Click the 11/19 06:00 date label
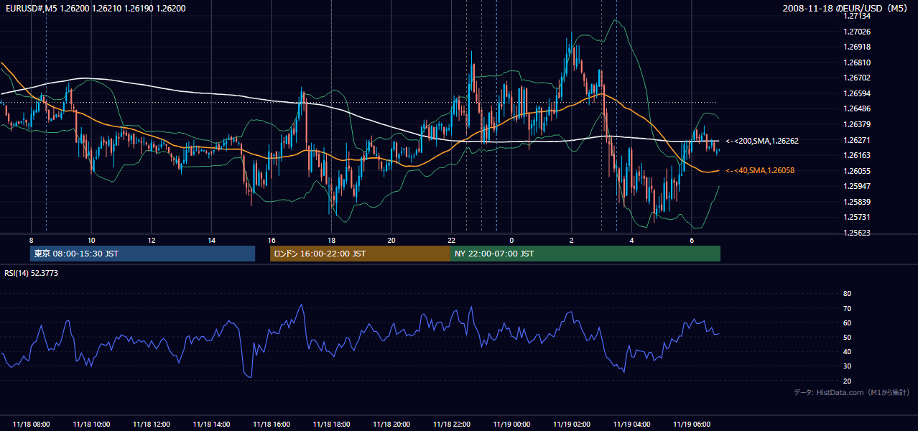 (x=692, y=425)
